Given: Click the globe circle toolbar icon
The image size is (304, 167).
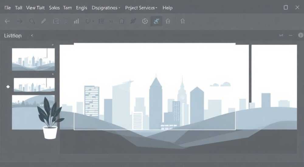Looking at the screenshot, I should pos(145,21).
